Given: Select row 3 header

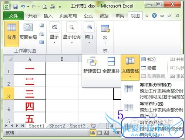Looking at the screenshot, I should (x=9, y=94).
